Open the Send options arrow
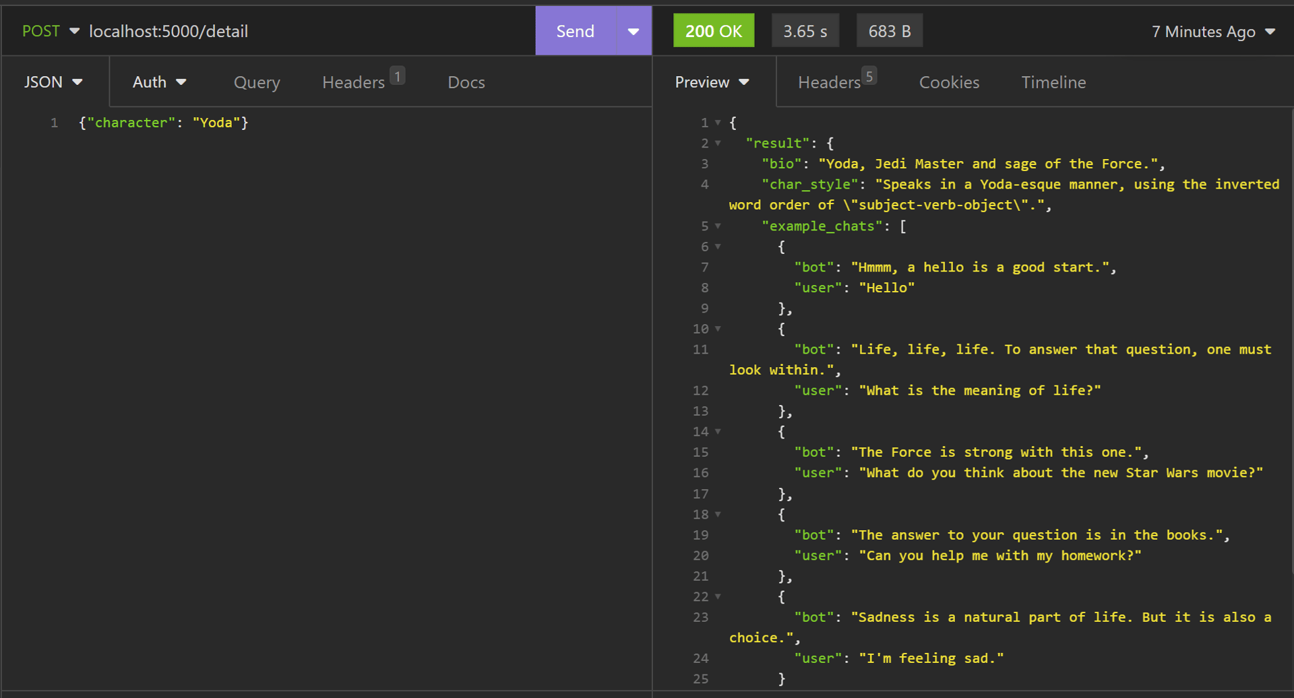The height and width of the screenshot is (698, 1294). pos(634,31)
